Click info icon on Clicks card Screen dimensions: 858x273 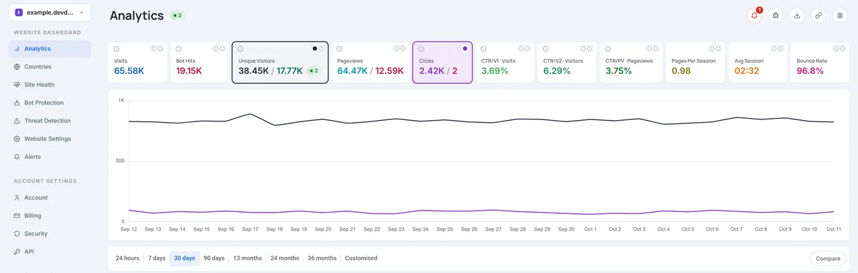click(422, 49)
